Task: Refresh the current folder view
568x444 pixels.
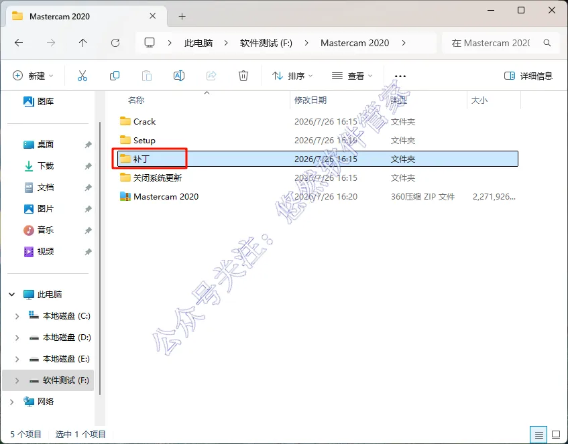Action: 115,43
